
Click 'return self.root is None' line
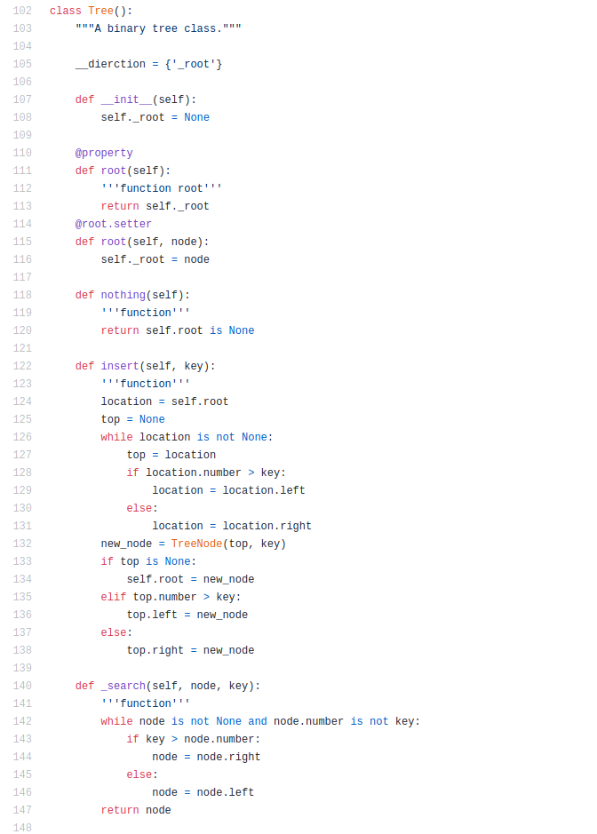(x=178, y=330)
